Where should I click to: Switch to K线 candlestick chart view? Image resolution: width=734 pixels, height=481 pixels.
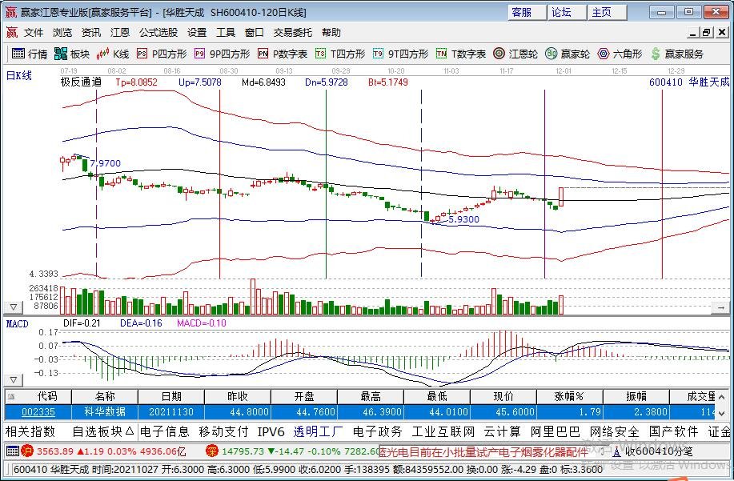click(x=113, y=54)
